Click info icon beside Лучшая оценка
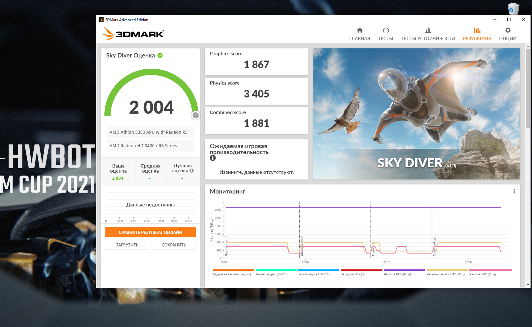Image resolution: width=532 pixels, height=327 pixels. click(192, 170)
